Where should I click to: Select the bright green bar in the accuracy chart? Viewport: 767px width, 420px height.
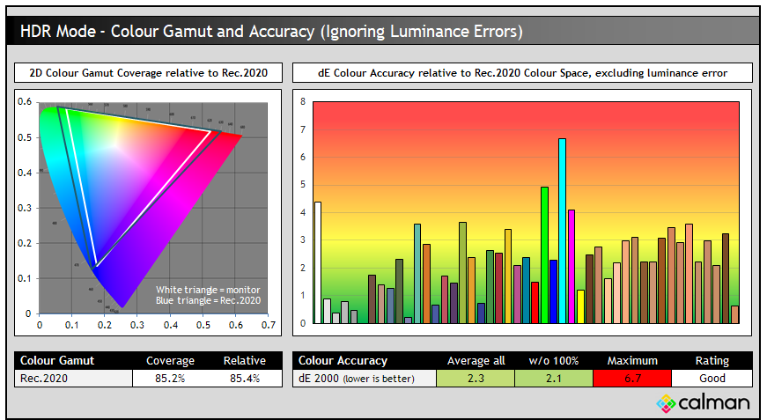coord(544,254)
